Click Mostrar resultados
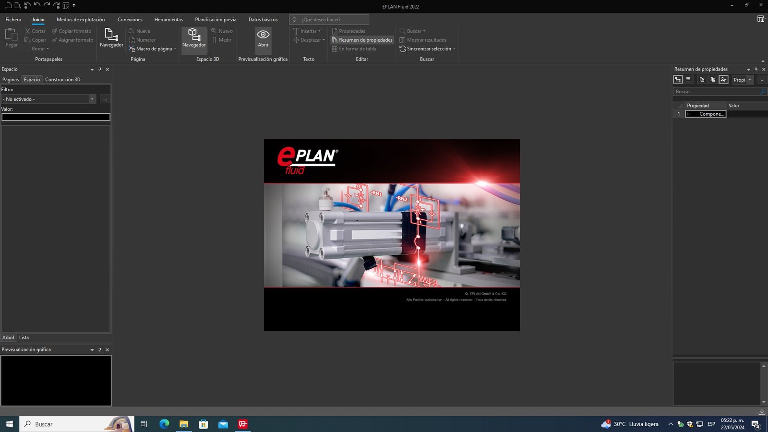This screenshot has width=768, height=432. coord(423,40)
